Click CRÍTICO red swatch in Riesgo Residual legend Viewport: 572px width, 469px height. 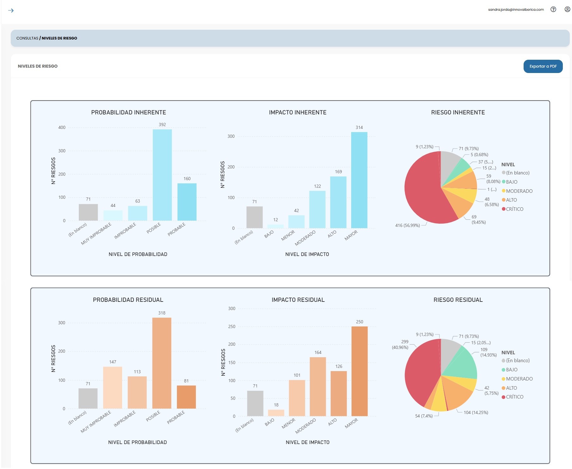coord(503,397)
